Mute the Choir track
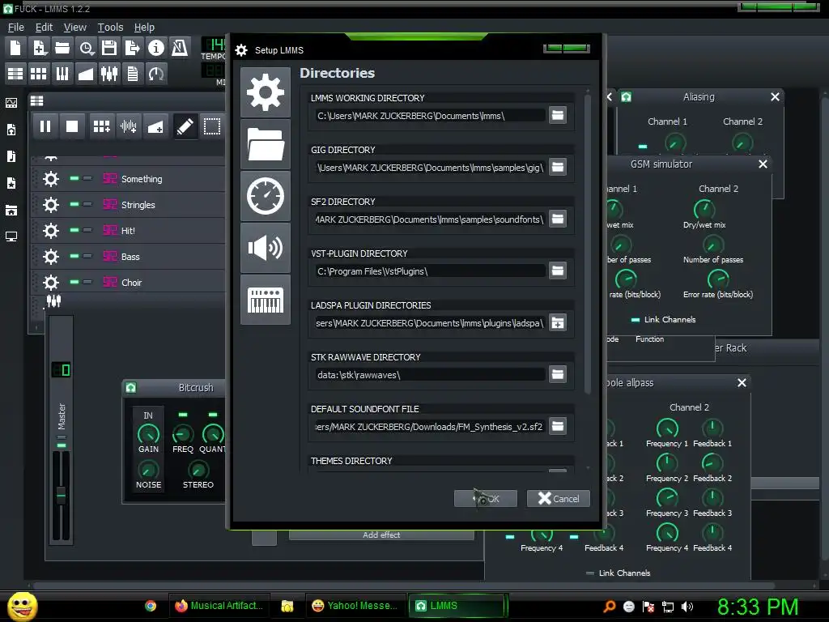Viewport: 829px width, 622px height. coord(74,282)
